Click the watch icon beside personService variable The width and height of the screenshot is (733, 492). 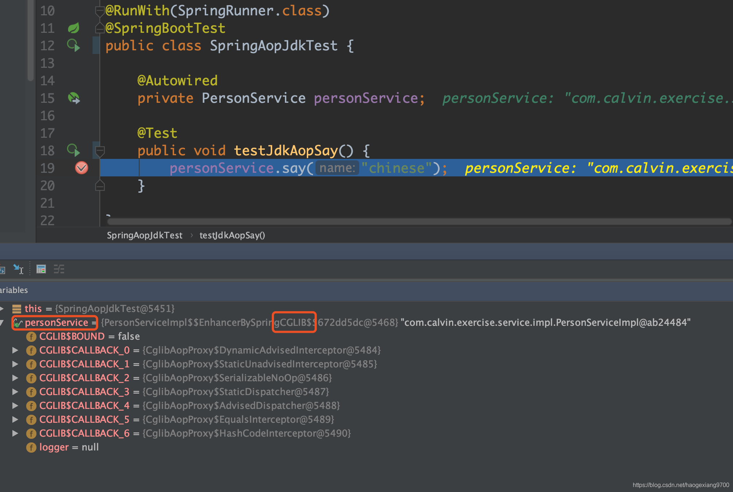(17, 323)
